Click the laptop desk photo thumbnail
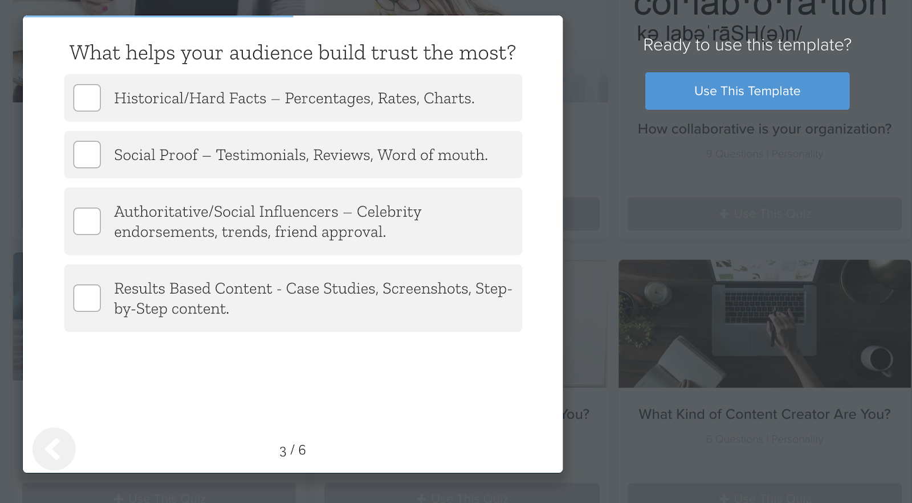 click(764, 323)
